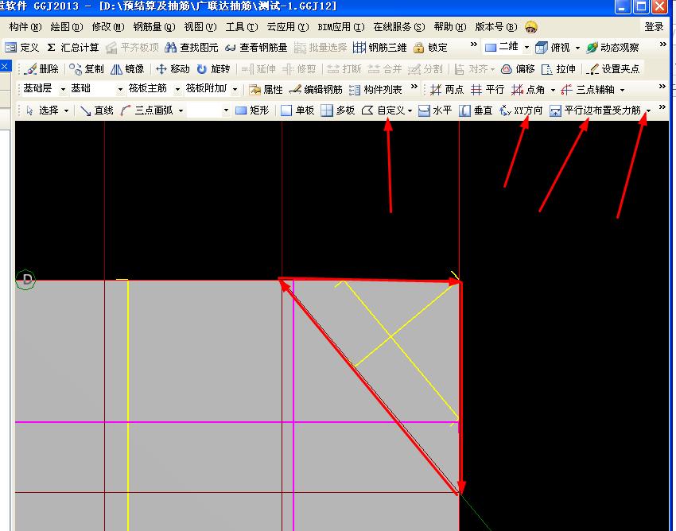Select the 复制 copy tool
The image size is (676, 531).
(x=87, y=69)
